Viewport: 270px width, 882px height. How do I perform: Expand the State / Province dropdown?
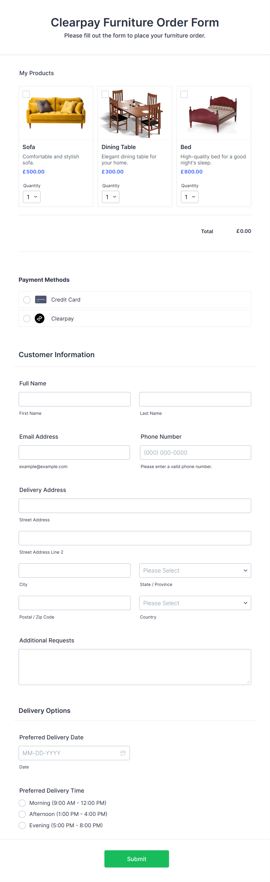click(195, 570)
